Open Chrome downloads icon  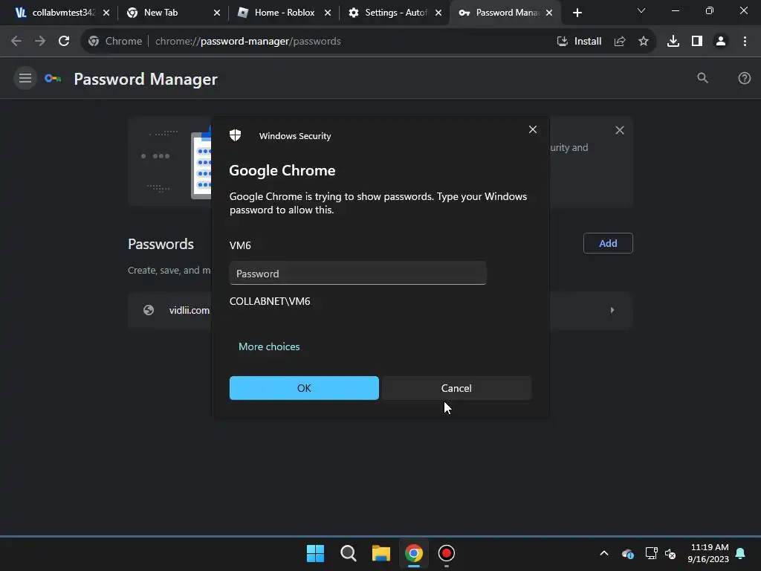pos(673,42)
